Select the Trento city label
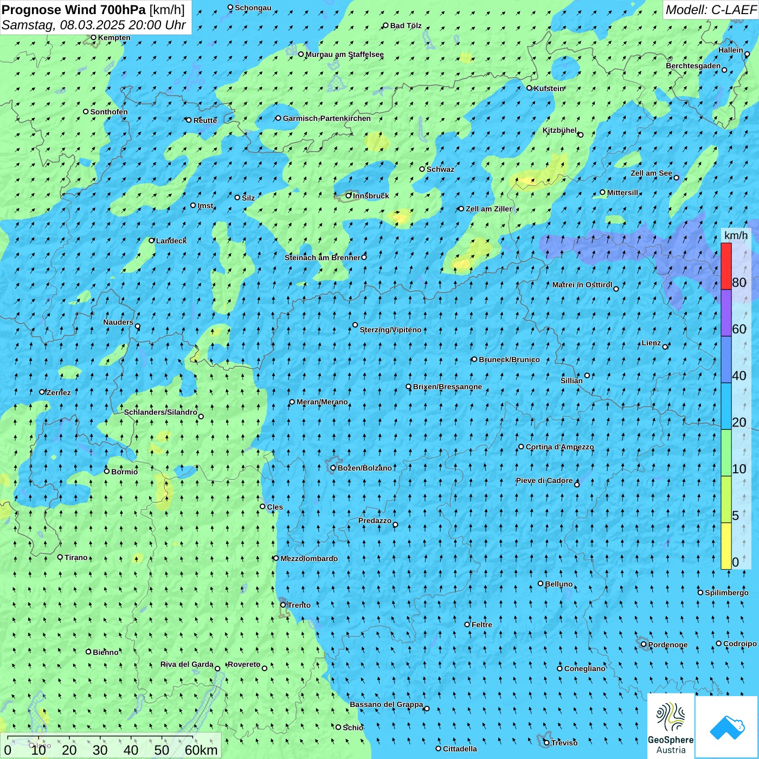 299,605
